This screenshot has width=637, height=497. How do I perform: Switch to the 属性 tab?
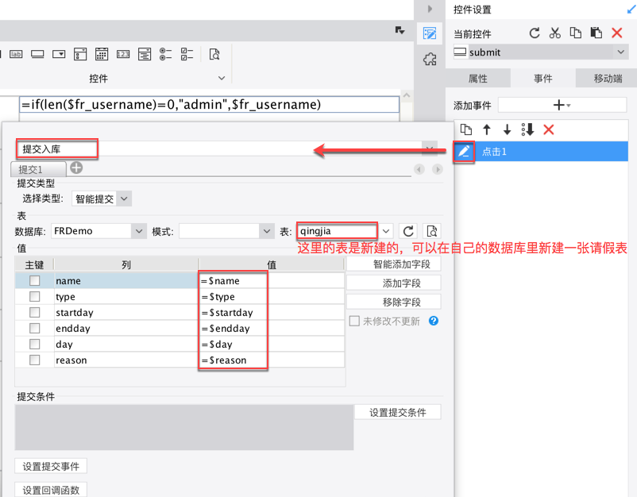tap(478, 79)
